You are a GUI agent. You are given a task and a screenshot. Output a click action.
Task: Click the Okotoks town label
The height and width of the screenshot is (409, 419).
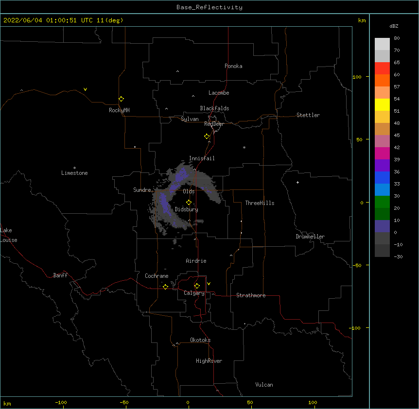point(200,340)
